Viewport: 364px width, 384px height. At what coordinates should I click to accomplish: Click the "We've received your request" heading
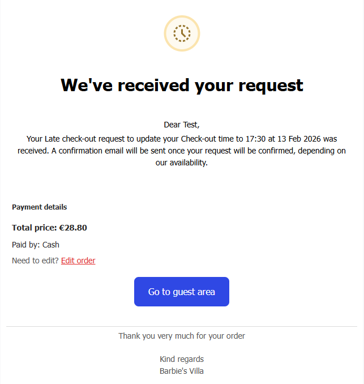182,85
